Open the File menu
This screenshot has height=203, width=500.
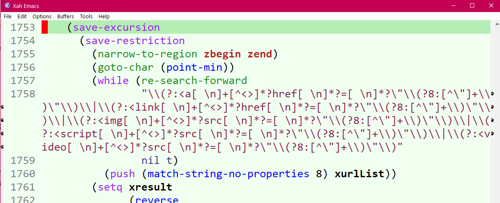click(7, 16)
